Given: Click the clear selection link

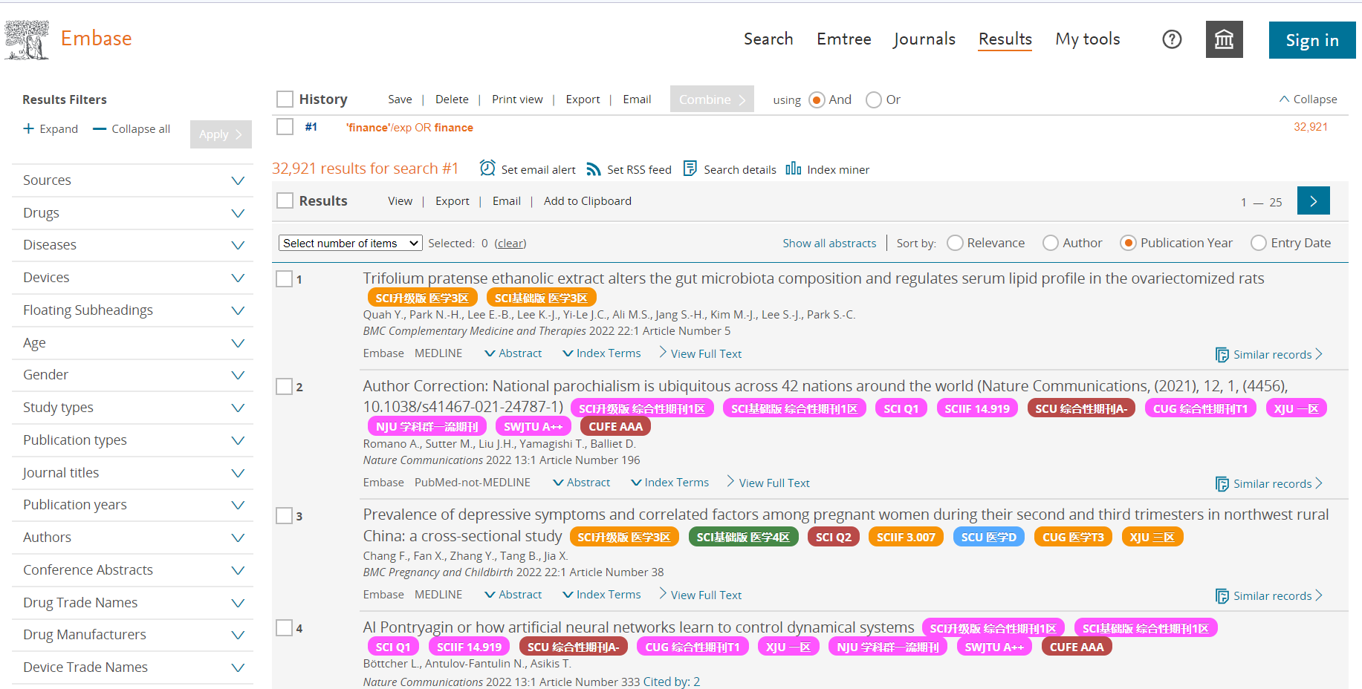Looking at the screenshot, I should pos(510,243).
